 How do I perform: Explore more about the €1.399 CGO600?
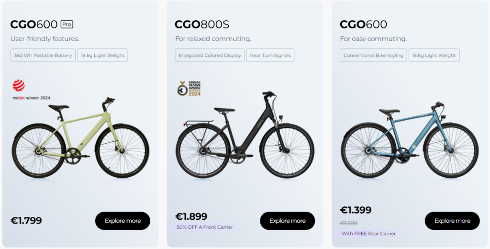tap(452, 221)
